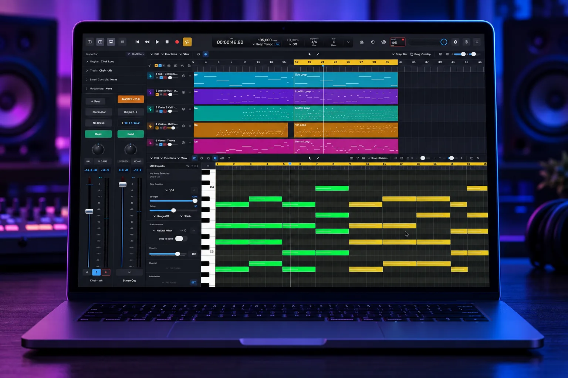The image size is (568, 378).
Task: Select the pointer tool in arrange toolbar
Action: point(310,54)
